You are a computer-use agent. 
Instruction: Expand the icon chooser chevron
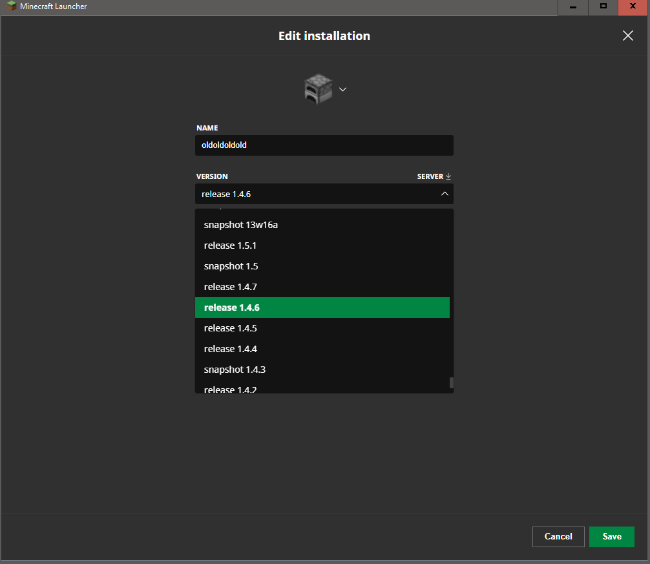point(343,89)
